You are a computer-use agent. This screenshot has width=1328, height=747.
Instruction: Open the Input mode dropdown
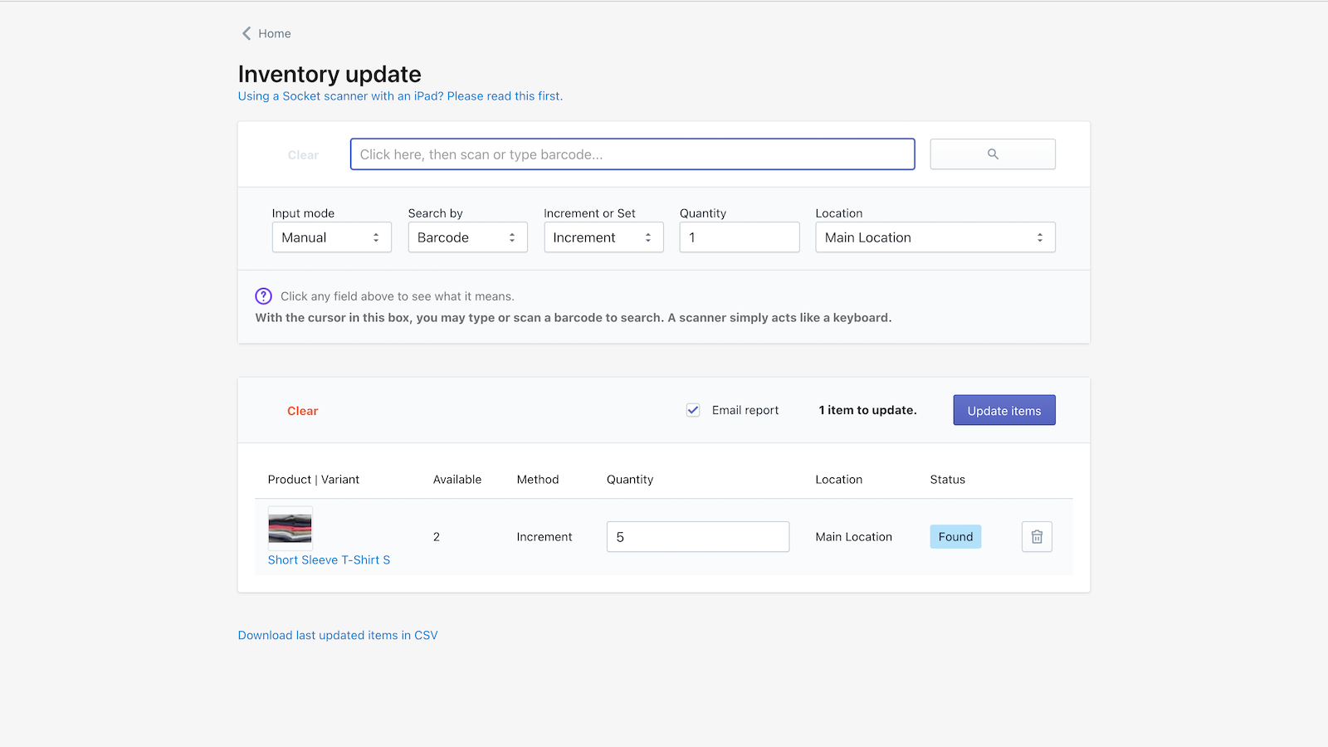click(331, 237)
